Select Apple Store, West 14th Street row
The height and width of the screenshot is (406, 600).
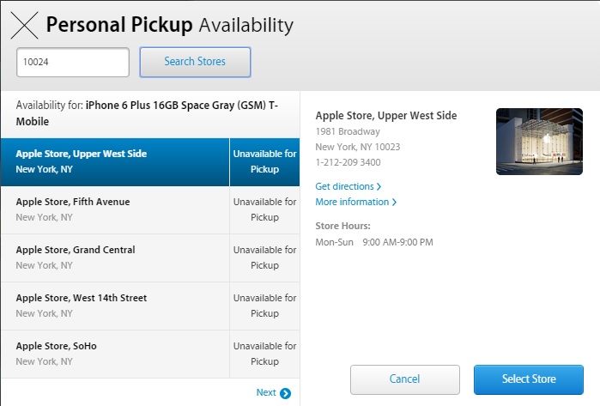pyautogui.click(x=150, y=306)
